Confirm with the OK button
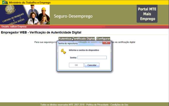 coord(76,65)
